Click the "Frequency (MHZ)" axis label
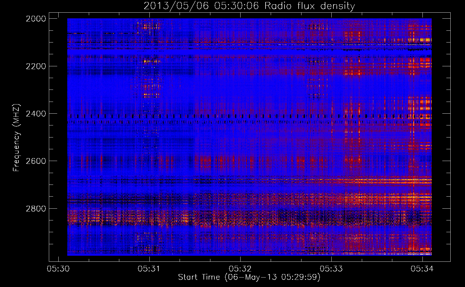 [x=17, y=137]
